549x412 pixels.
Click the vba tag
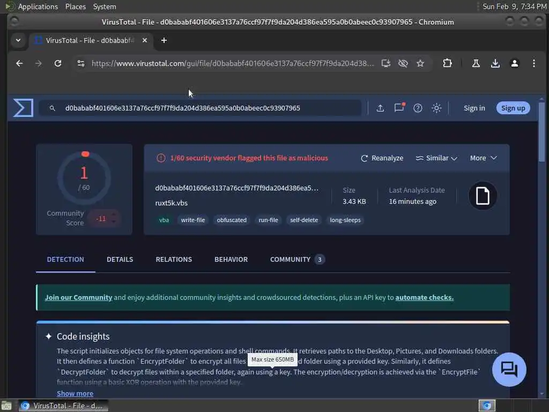click(164, 220)
